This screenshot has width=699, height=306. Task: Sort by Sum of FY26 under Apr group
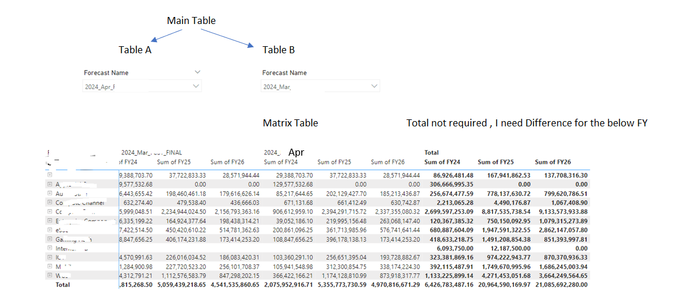[387, 161]
